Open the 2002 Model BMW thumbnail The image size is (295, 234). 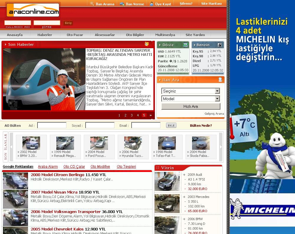31,143
